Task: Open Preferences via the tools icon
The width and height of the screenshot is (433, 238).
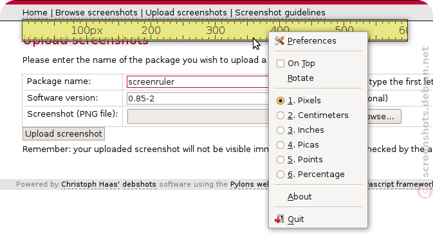Action: [x=279, y=41]
